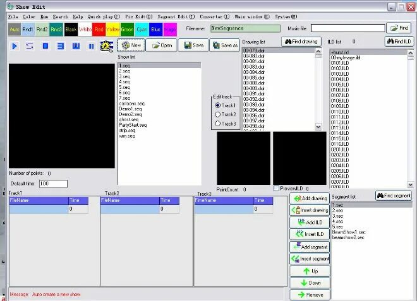Choose the Black color swatch
Image resolution: width=417 pixels, height=301 pixels.
(x=71, y=29)
